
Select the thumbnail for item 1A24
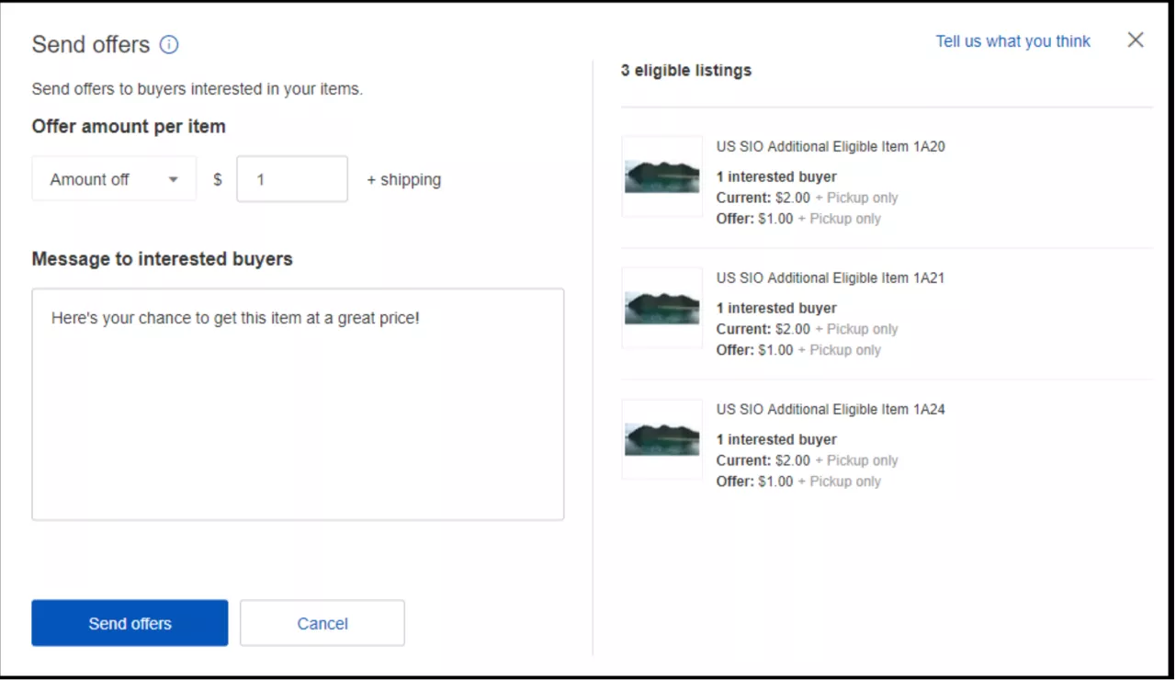click(x=661, y=439)
